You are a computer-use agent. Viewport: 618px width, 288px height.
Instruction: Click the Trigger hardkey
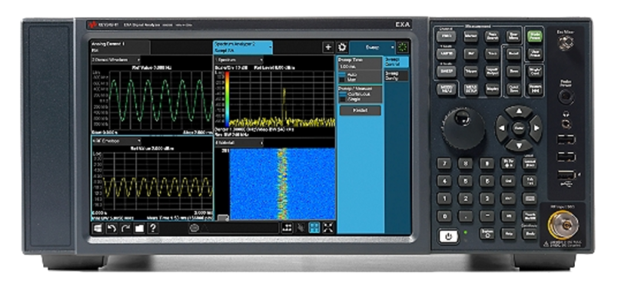coord(470,71)
